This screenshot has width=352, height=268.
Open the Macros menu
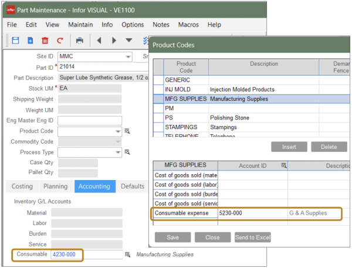coord(188,25)
